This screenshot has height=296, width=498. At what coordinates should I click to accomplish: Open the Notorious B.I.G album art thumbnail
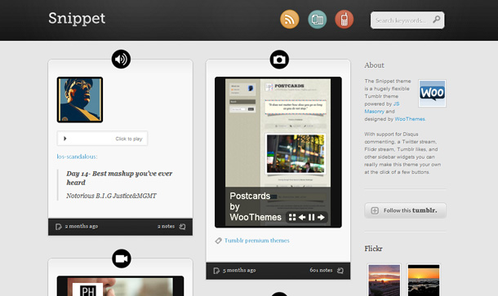[x=80, y=99]
